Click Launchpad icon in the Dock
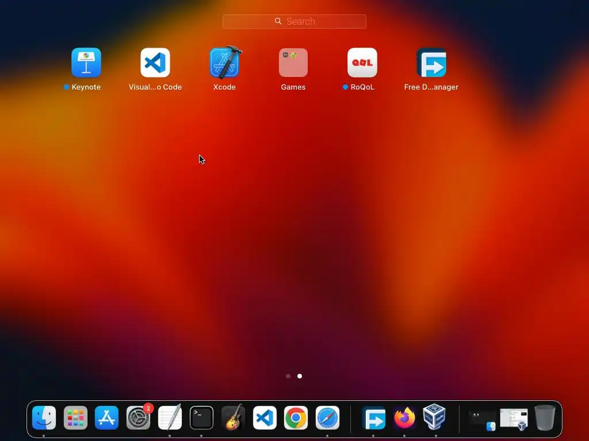The width and height of the screenshot is (589, 441). pos(75,417)
